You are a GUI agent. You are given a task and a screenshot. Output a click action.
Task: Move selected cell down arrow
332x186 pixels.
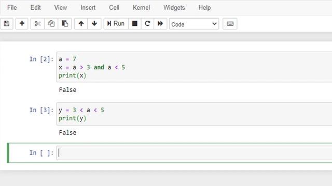[94, 24]
